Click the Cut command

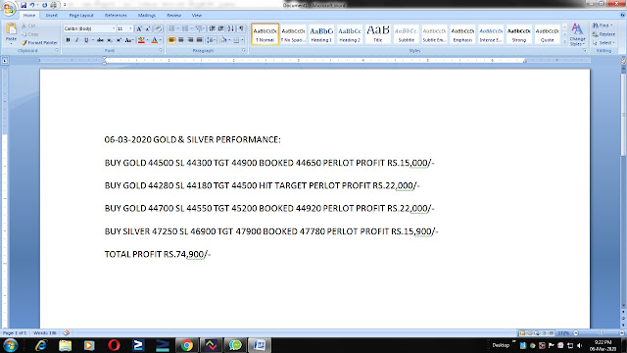[x=28, y=25]
